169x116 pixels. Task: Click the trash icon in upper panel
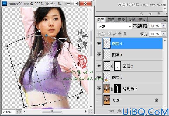coord(159,14)
